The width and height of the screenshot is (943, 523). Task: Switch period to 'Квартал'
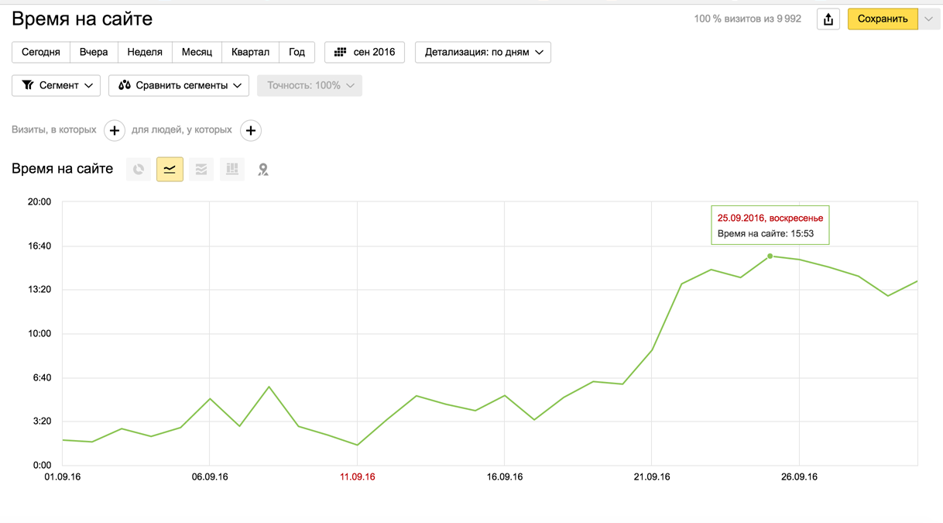pyautogui.click(x=250, y=52)
